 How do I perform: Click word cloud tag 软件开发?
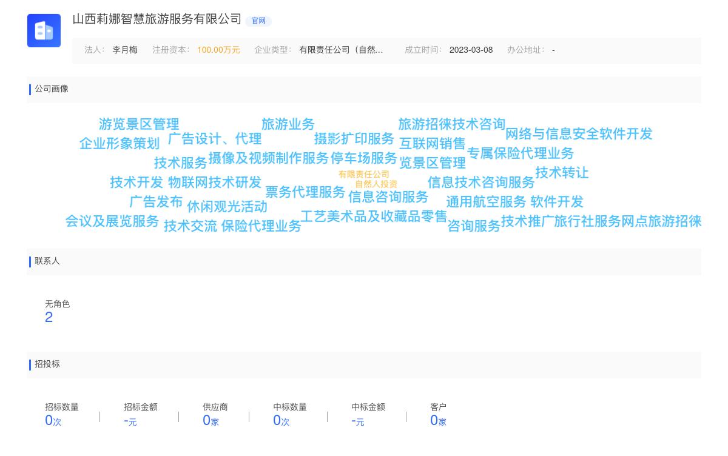coord(557,202)
